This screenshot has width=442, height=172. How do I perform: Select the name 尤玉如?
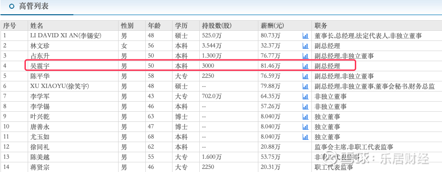(x=40, y=137)
